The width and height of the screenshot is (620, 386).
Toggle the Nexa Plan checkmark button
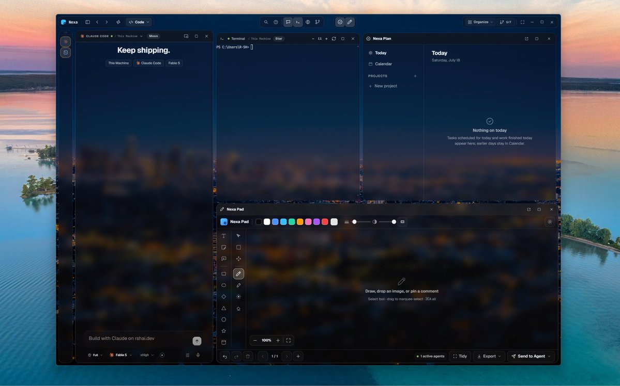pyautogui.click(x=340, y=22)
